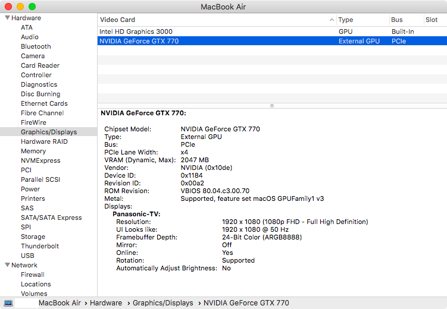
Task: Select Memory in the sidebar
Action: [33, 151]
